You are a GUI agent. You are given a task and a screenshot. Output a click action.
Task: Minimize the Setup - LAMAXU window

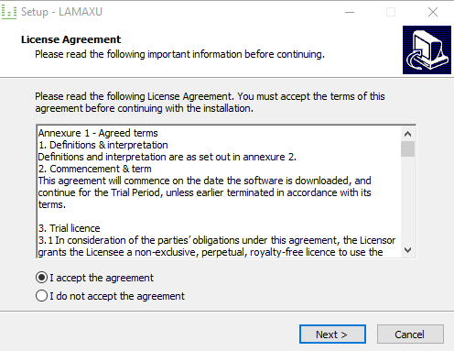(x=350, y=12)
